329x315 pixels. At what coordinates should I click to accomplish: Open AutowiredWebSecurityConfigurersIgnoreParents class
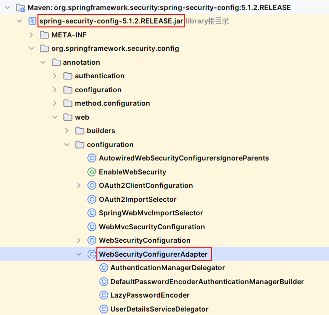click(x=184, y=158)
